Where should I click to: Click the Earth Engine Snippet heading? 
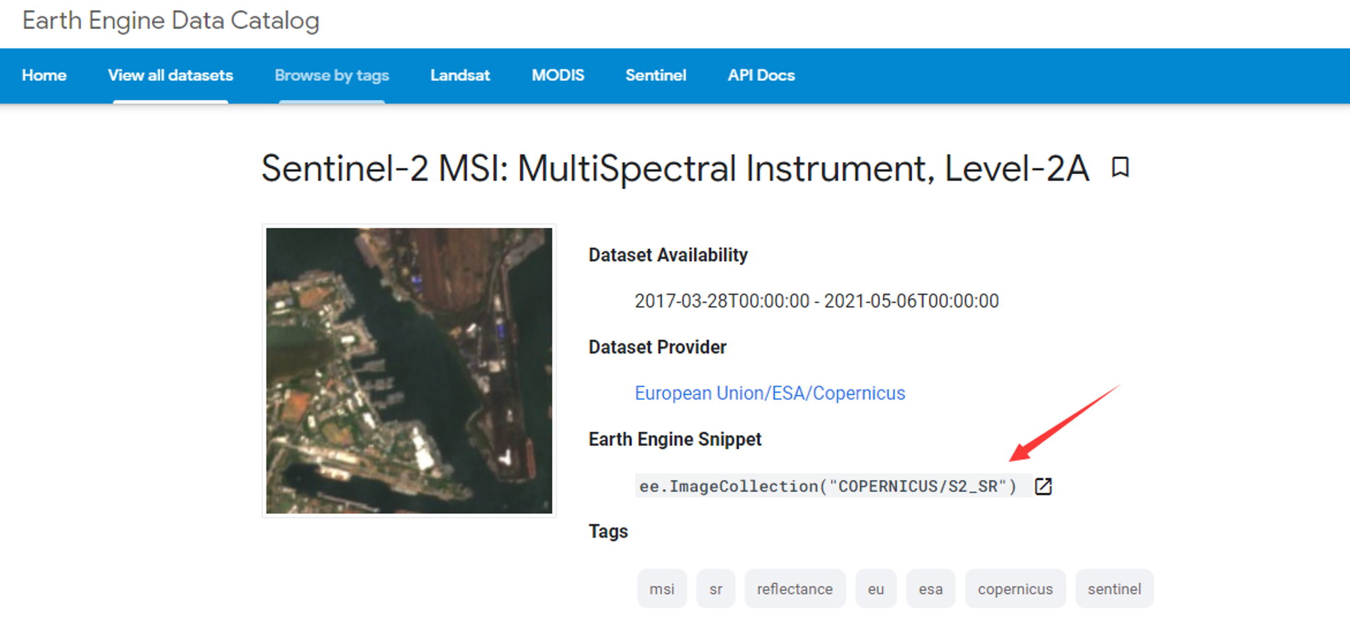pos(675,439)
